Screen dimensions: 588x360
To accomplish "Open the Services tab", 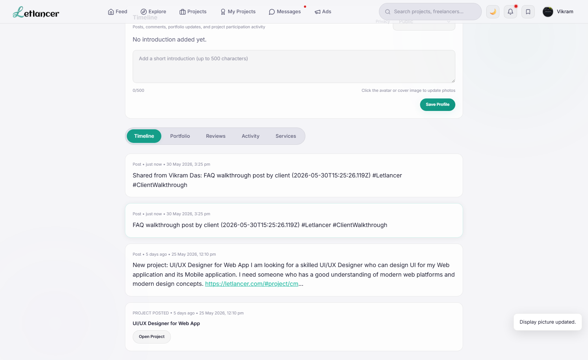I will 286,136.
